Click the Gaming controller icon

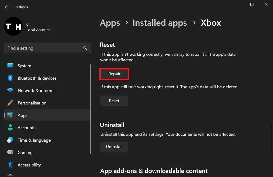click(x=10, y=152)
